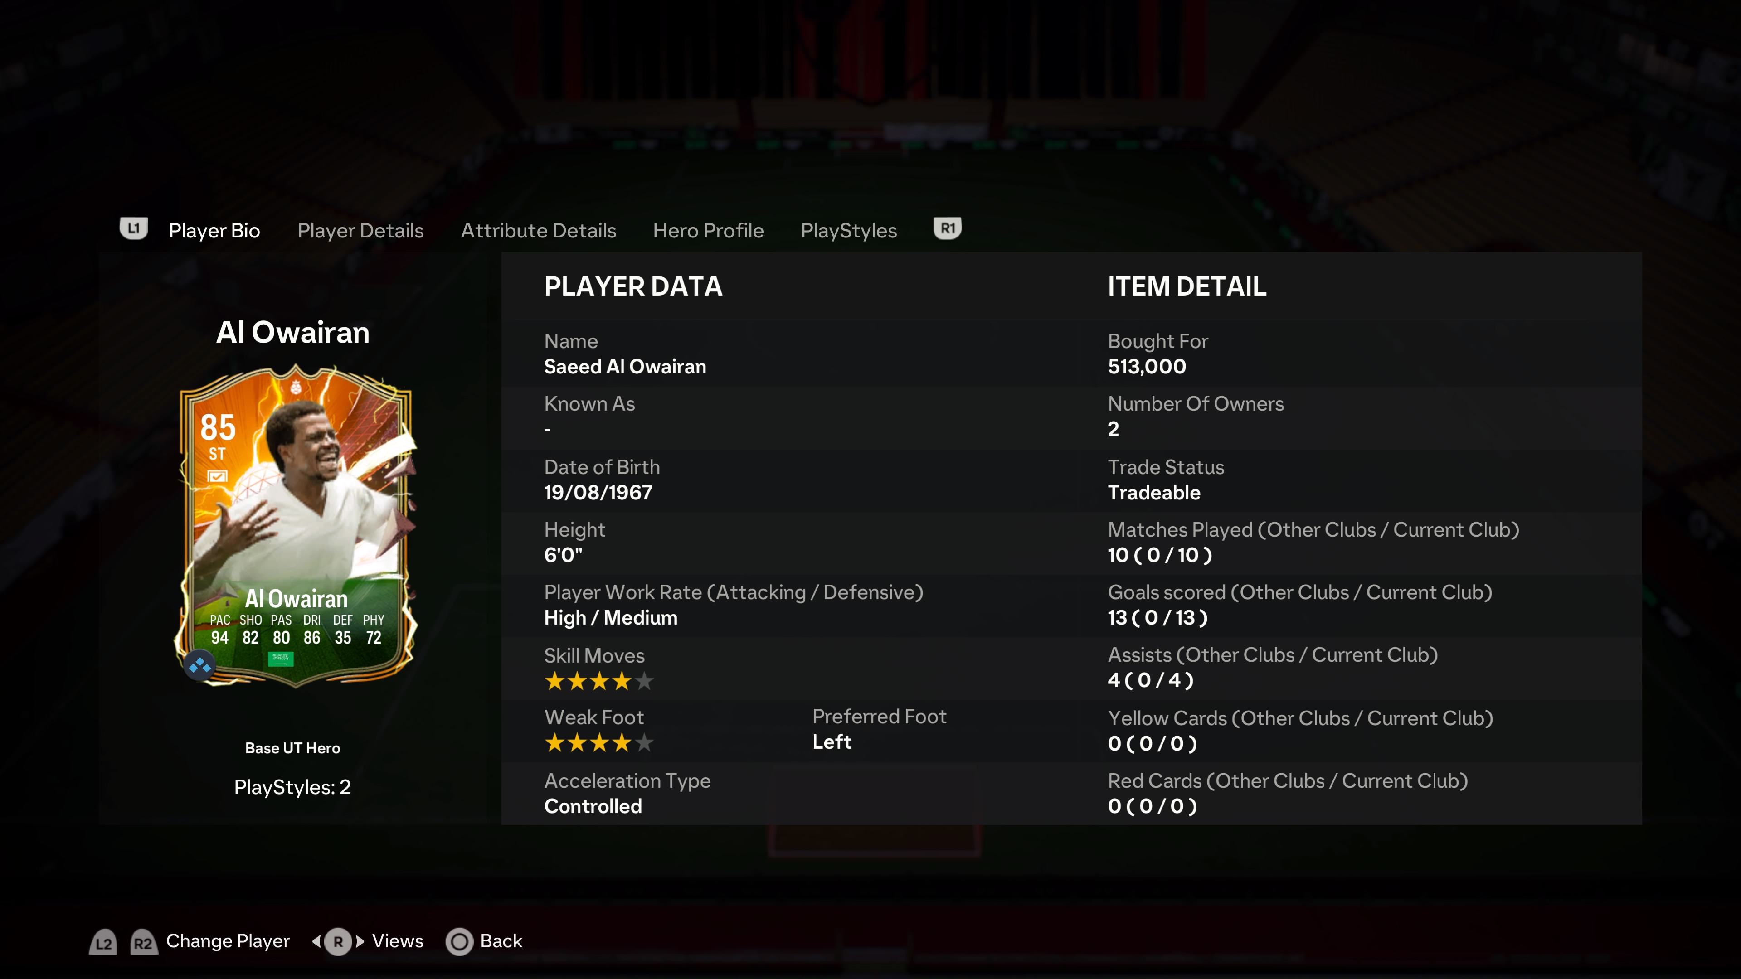Click the L2 trigger icon

point(103,943)
